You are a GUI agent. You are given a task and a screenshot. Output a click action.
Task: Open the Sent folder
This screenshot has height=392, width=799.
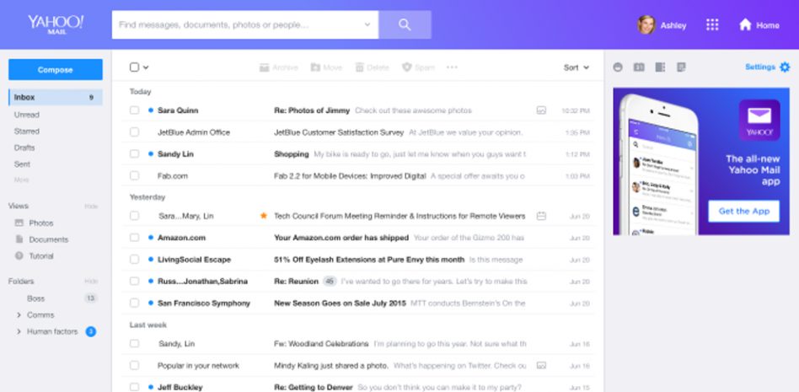pos(22,164)
